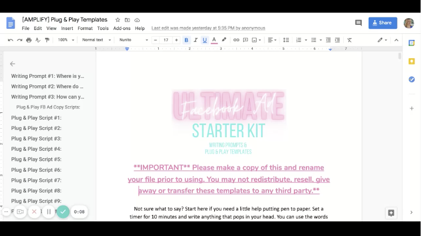Click the blue Share button

tap(383, 23)
